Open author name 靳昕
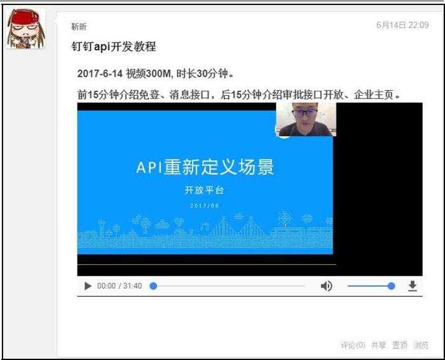Screen dimensions: 445x360 [x=79, y=27]
